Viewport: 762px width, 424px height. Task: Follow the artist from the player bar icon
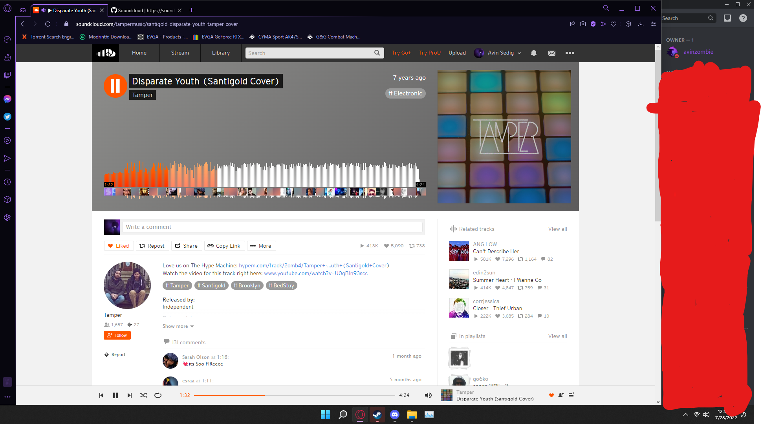tap(561, 395)
